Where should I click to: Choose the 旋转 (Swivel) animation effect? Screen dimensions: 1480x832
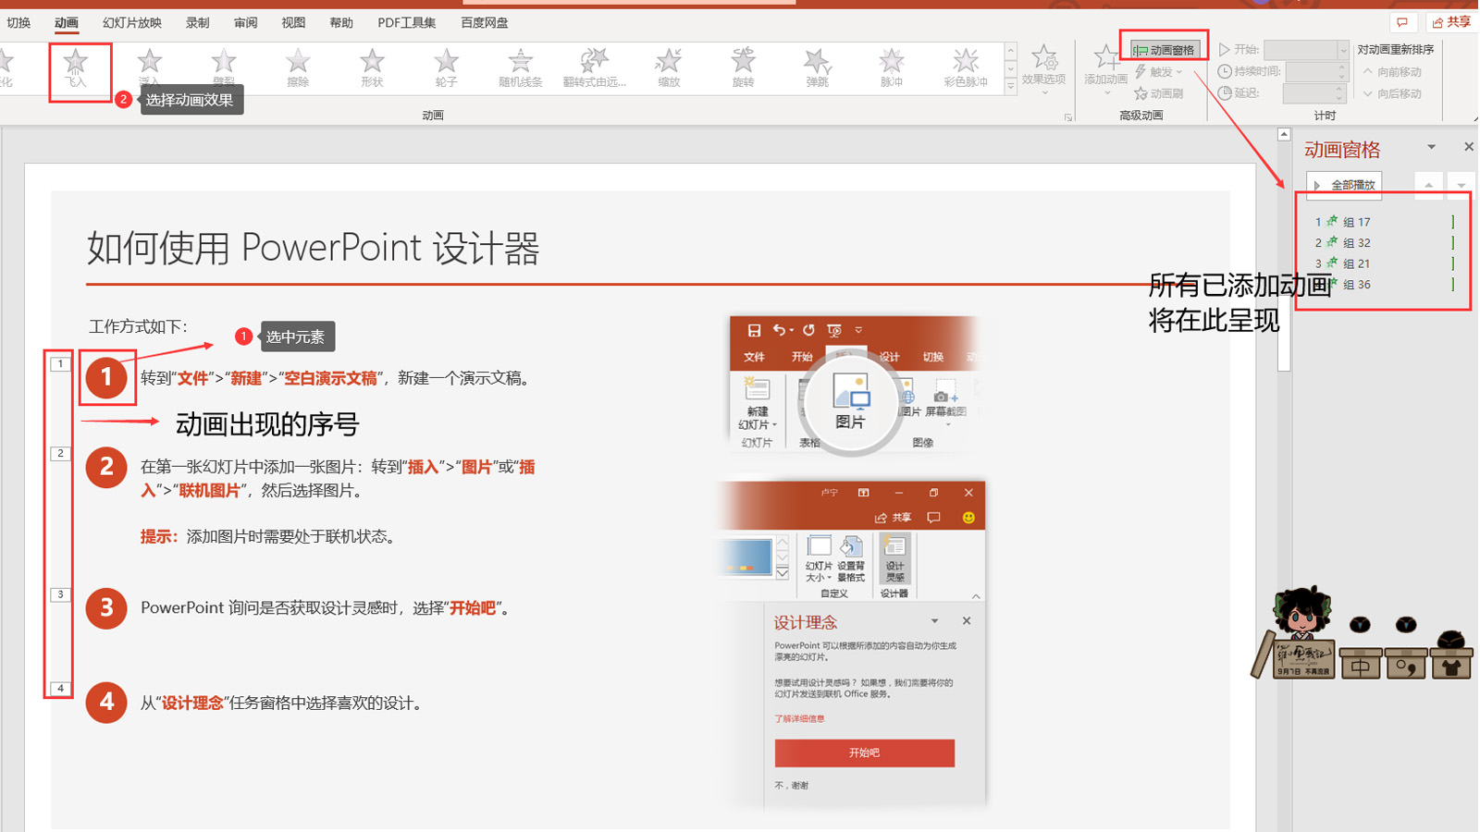743,67
